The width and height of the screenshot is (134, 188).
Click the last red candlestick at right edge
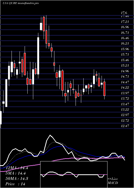coord(105,89)
